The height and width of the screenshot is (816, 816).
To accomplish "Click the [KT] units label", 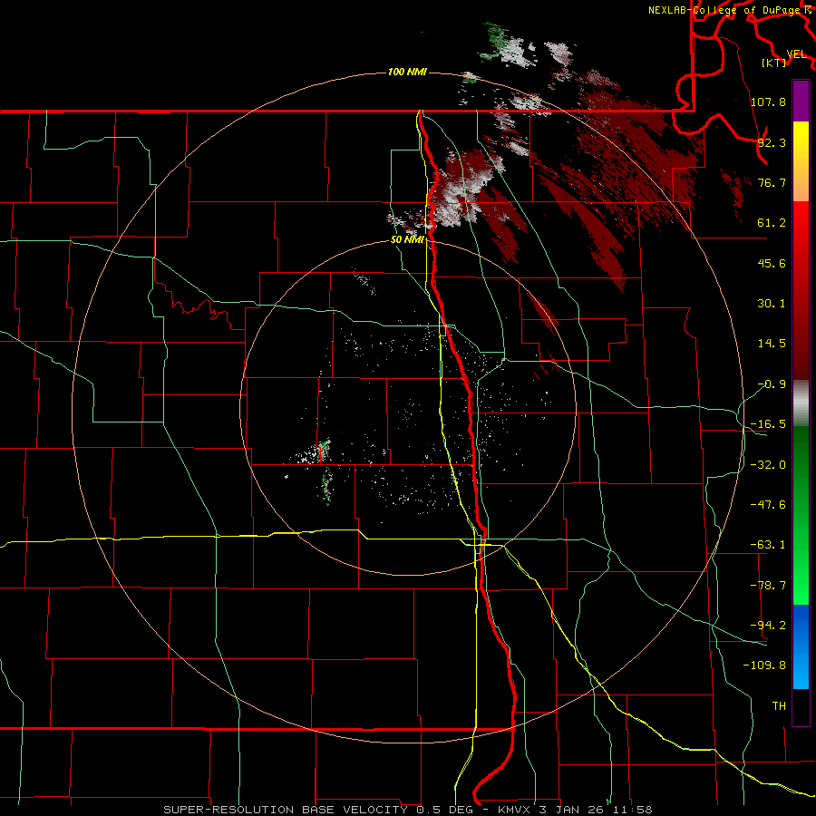I will pos(774,63).
